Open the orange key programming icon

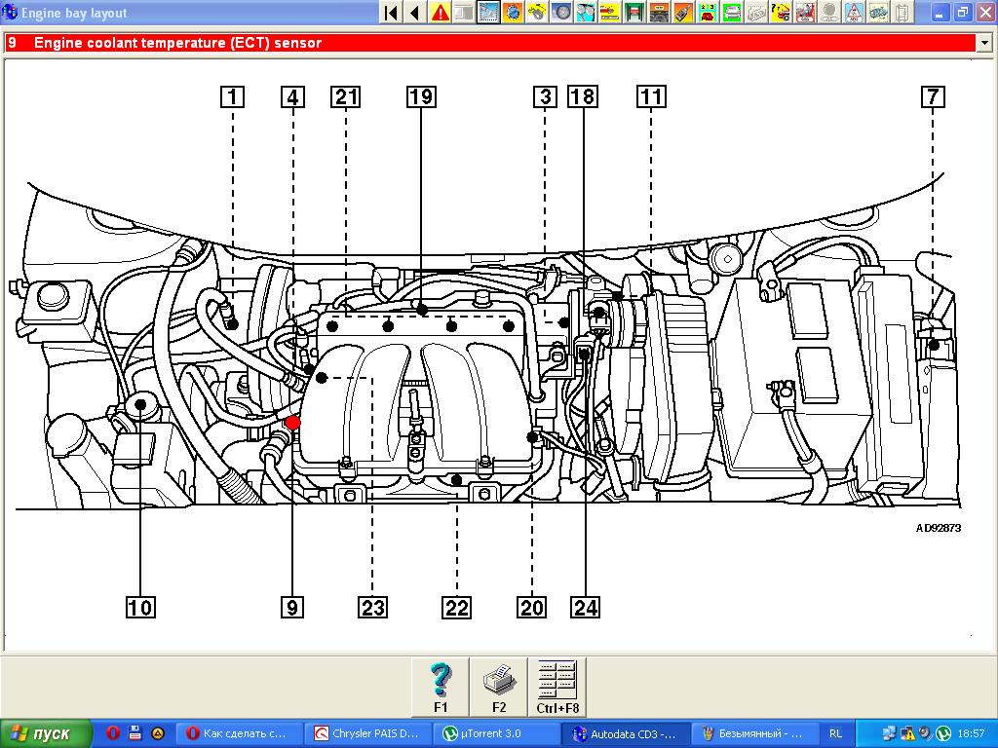tap(683, 12)
